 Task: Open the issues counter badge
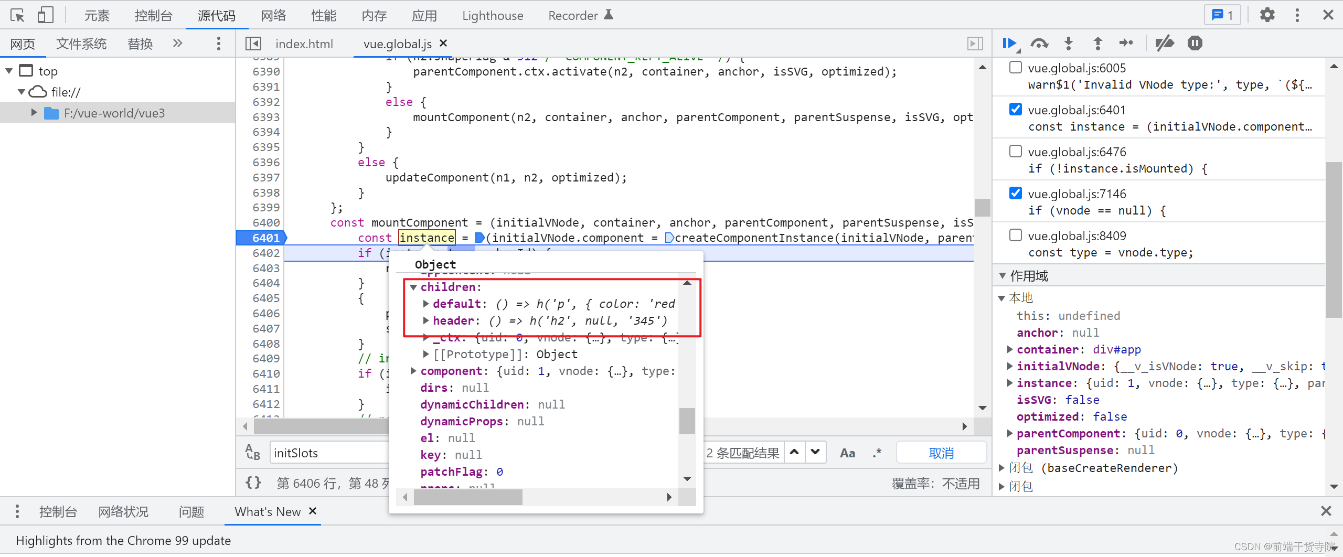(1222, 15)
